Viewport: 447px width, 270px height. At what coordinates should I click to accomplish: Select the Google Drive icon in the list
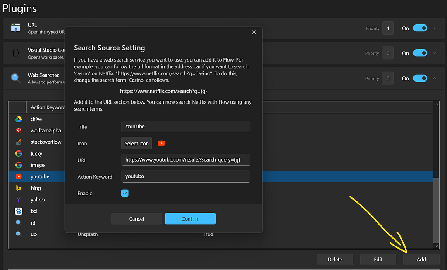tap(18, 119)
